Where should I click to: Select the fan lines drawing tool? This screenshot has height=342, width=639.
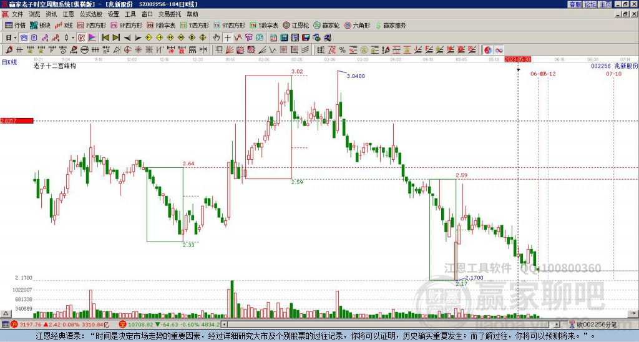[x=230, y=50]
